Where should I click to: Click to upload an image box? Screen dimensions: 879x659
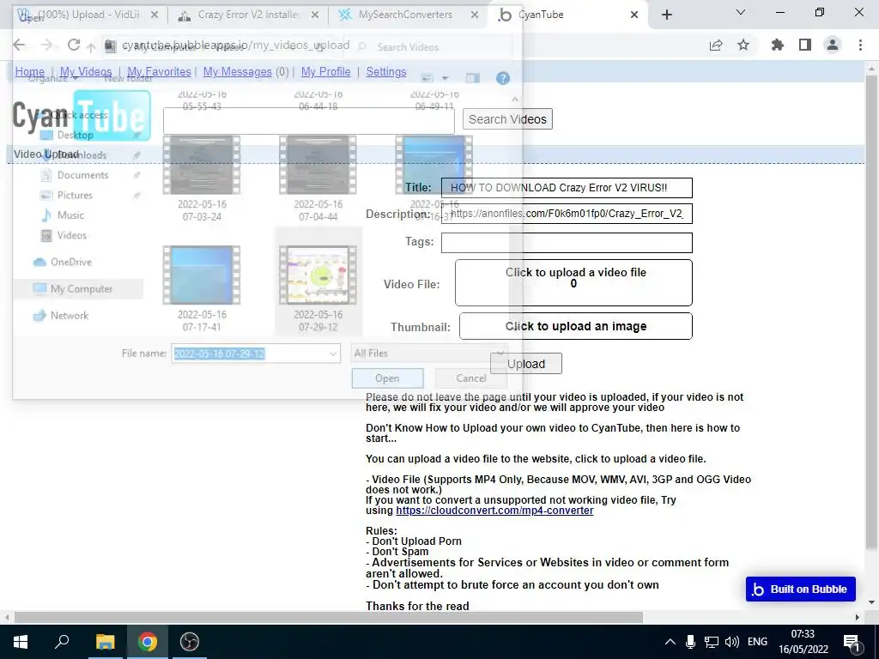point(576,326)
